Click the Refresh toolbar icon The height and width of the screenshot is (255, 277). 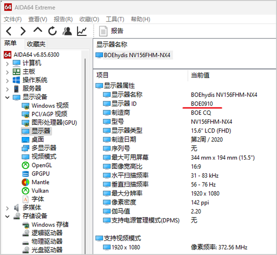click(52, 31)
